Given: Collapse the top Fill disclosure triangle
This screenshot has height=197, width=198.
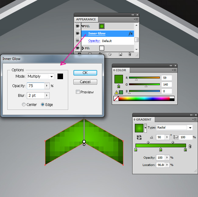Looking at the screenshot, I should 83,26.
